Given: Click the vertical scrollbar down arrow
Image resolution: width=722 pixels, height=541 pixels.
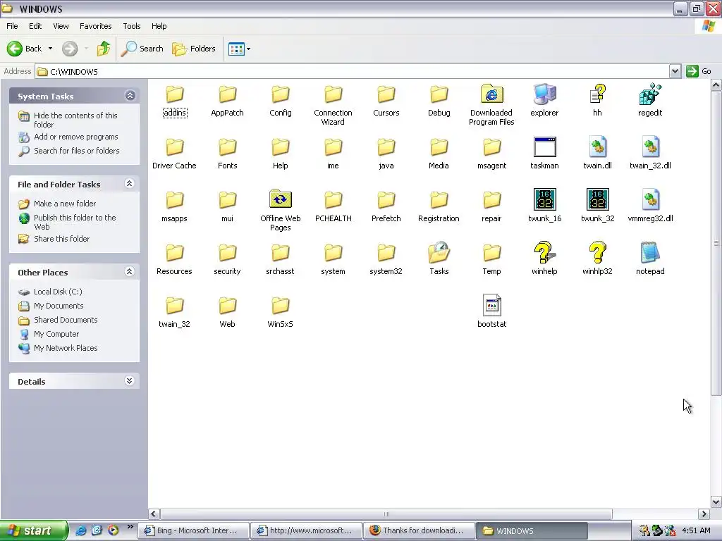Looking at the screenshot, I should 716,502.
